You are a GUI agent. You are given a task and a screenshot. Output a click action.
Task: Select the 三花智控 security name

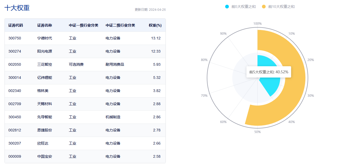(45, 64)
